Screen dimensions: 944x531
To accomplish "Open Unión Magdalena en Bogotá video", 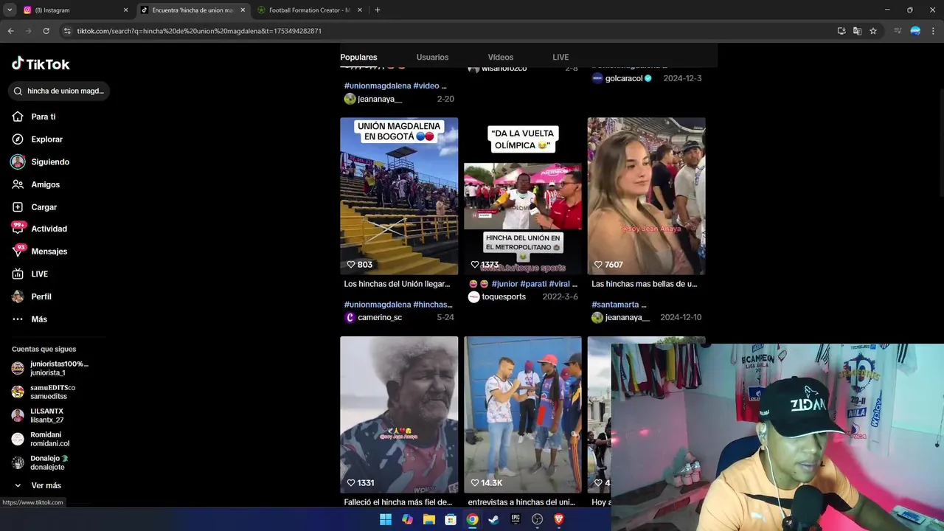I will coord(399,196).
